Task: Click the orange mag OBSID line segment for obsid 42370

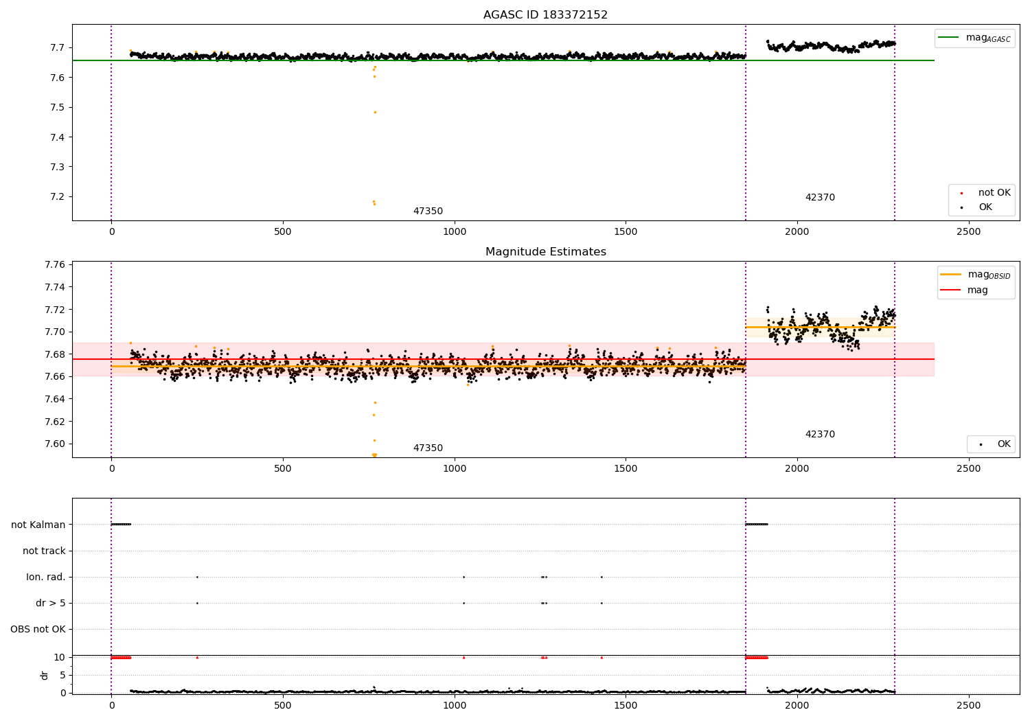Action: pos(820,327)
